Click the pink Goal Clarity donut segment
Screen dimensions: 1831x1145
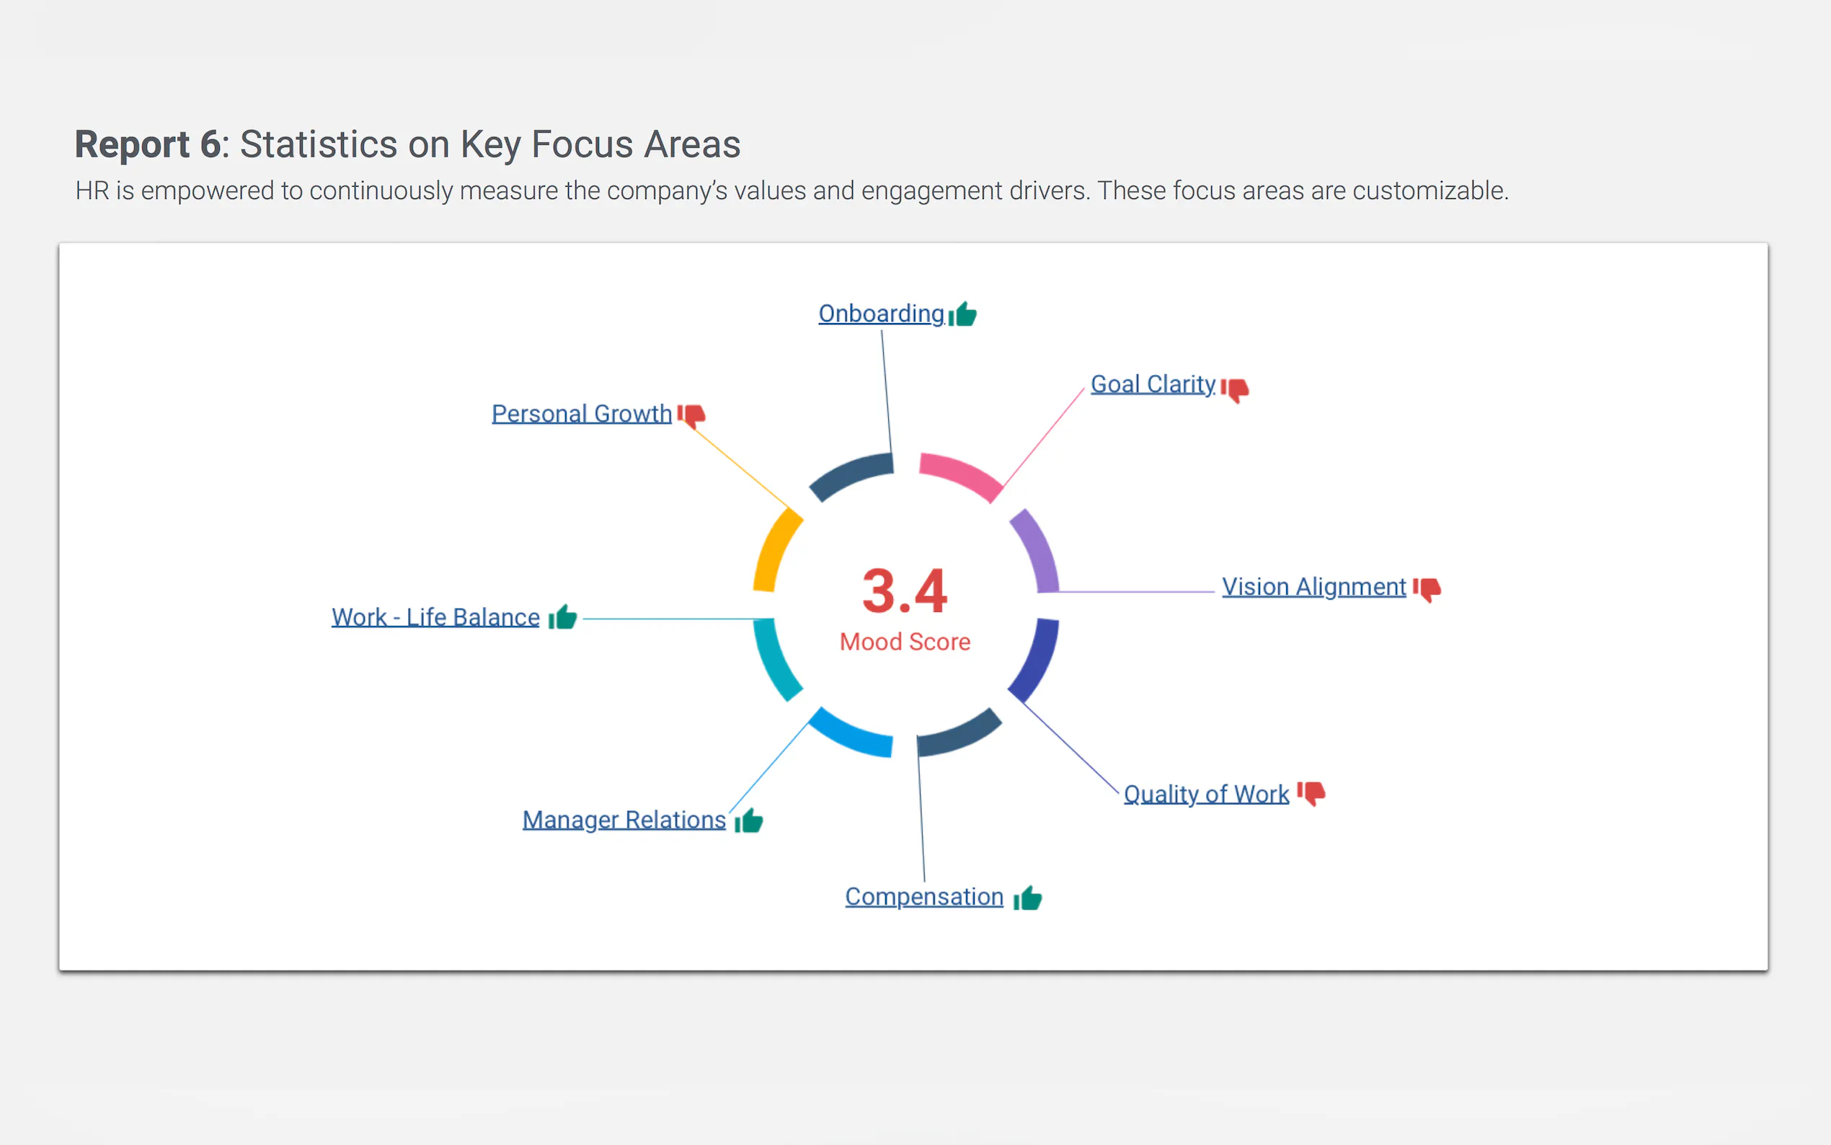point(959,474)
